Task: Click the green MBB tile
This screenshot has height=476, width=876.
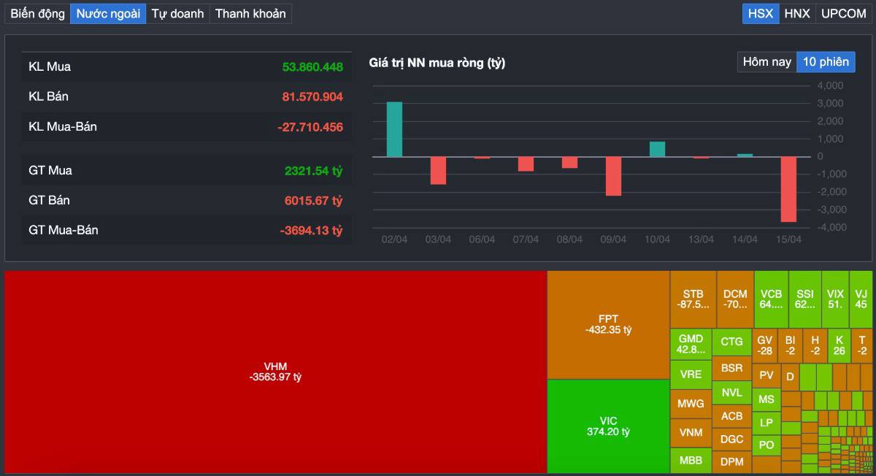Action: pyautogui.click(x=690, y=461)
